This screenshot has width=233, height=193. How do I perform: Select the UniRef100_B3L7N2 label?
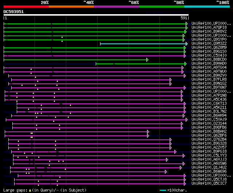pos(209,112)
